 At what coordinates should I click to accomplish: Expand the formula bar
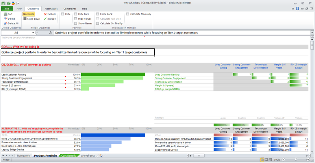[312, 33]
